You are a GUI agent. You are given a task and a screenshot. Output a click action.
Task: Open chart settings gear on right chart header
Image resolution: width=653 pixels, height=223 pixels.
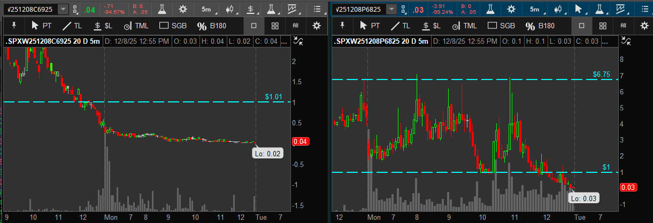pos(511,9)
